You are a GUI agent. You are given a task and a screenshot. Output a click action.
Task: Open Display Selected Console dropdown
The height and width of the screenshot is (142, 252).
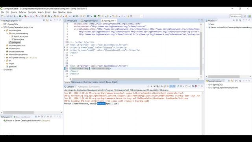point(183,87)
